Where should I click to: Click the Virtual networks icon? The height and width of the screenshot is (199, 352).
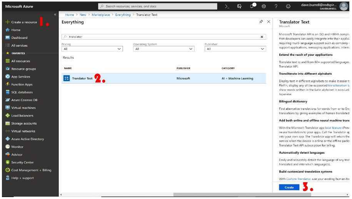tap(8, 131)
